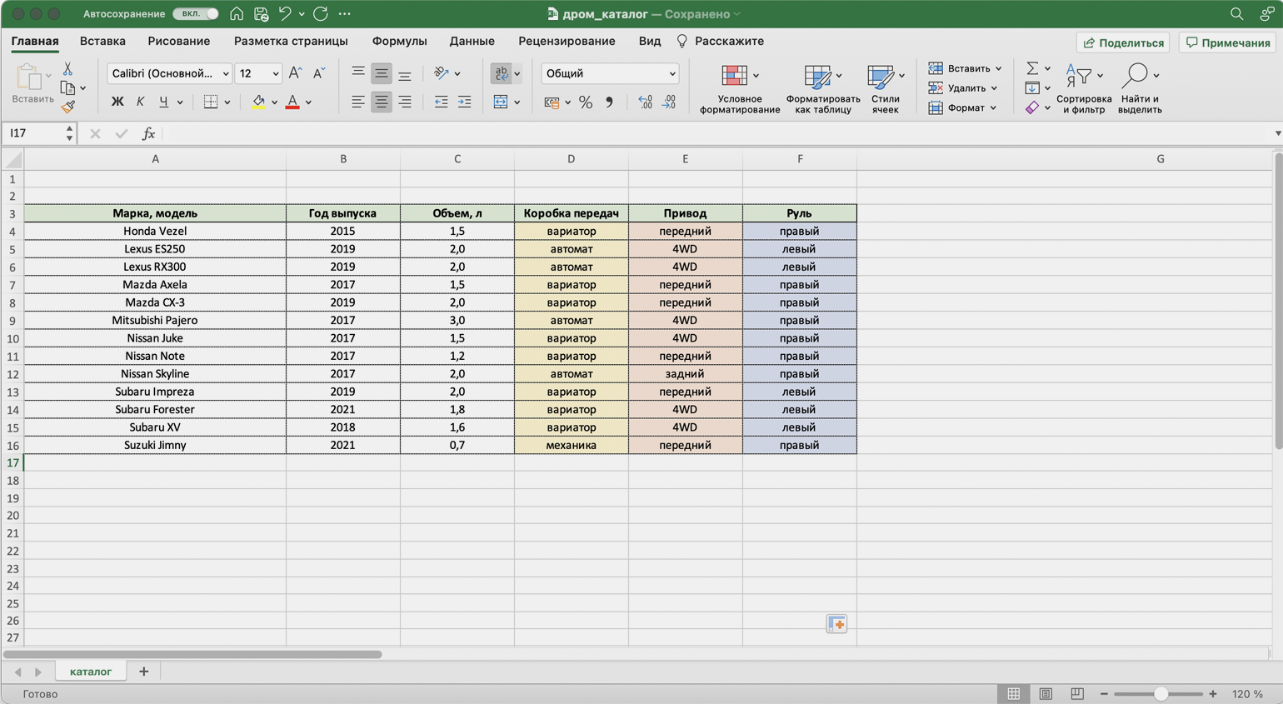The image size is (1283, 704).
Task: Click the Save icon in title bar
Action: point(261,13)
